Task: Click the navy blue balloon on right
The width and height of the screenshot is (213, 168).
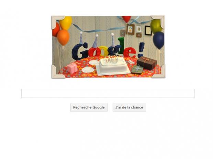Action: (158, 40)
